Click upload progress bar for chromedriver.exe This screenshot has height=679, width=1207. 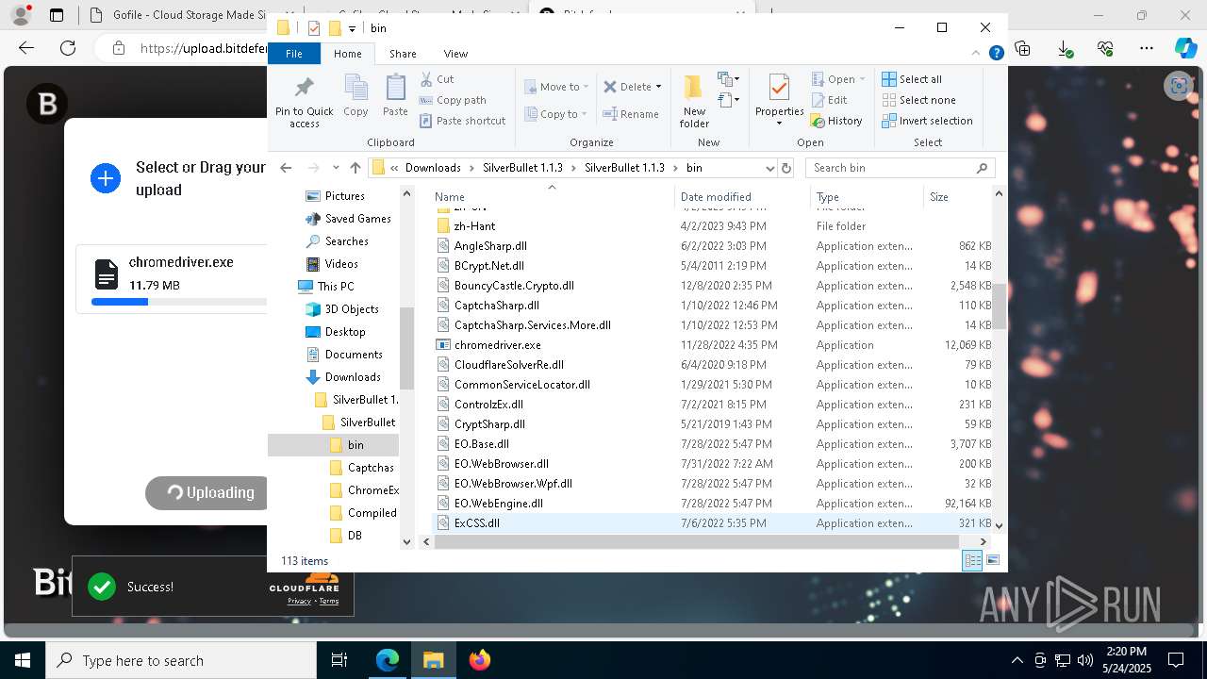click(x=179, y=302)
